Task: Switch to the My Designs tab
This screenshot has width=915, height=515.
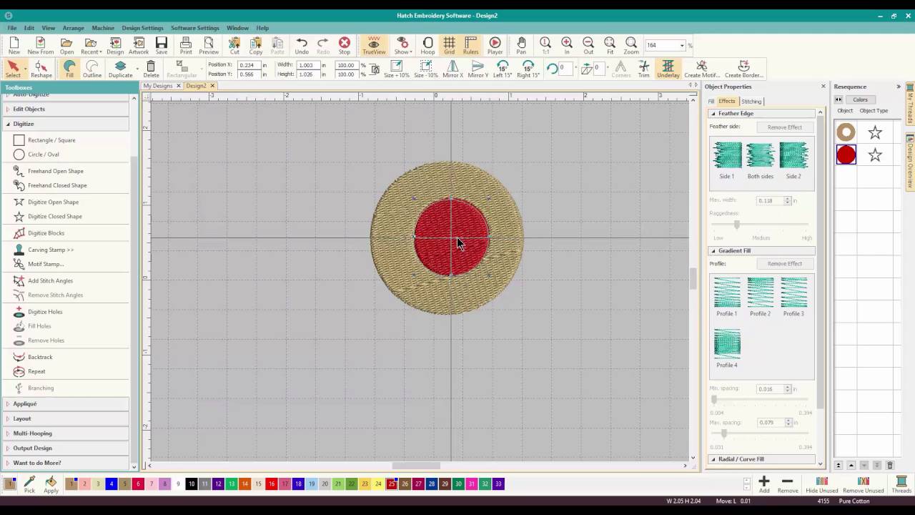Action: click(158, 86)
